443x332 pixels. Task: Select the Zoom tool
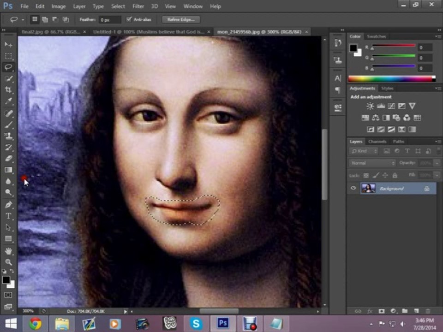[8, 262]
